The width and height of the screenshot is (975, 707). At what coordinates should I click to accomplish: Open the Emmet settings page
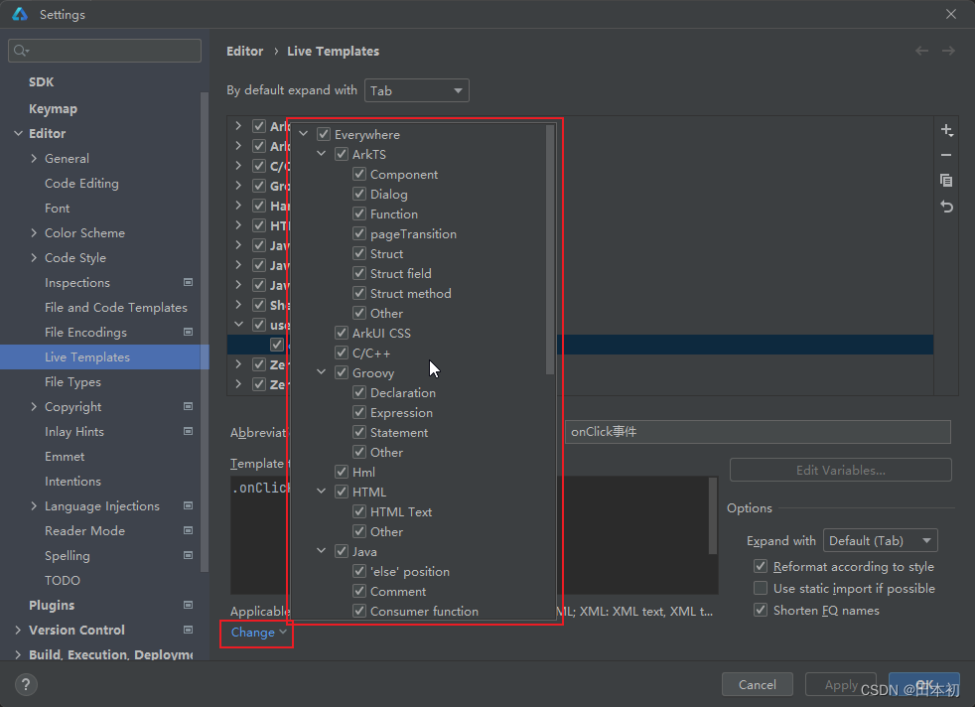click(65, 457)
